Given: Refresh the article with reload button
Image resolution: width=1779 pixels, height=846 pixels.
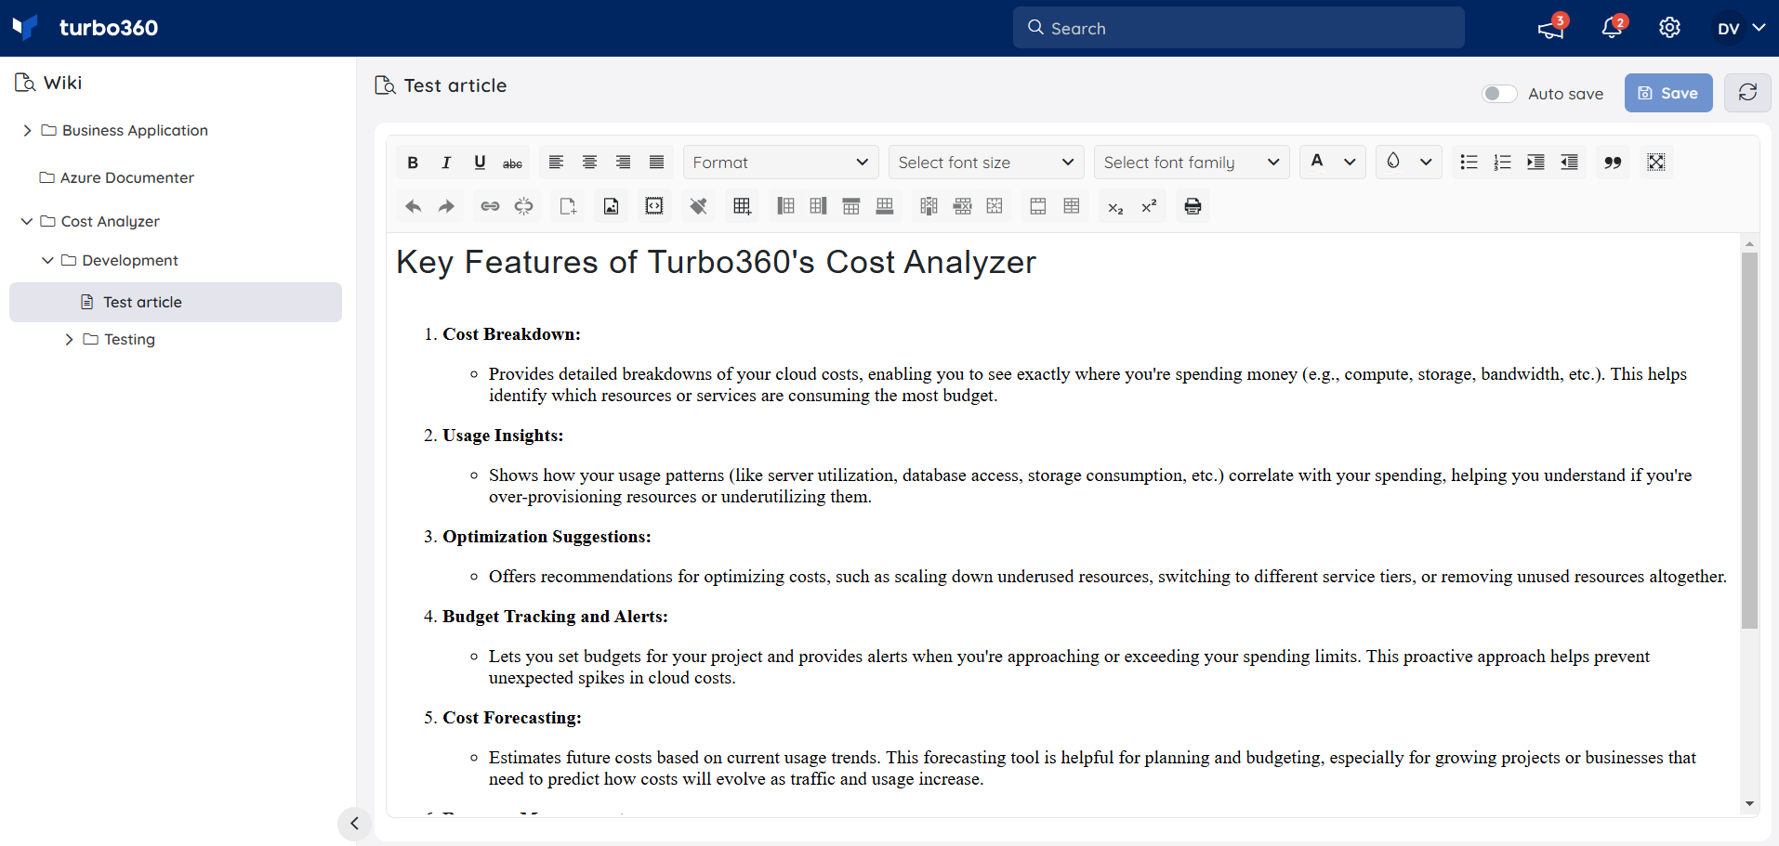Looking at the screenshot, I should point(1747,93).
